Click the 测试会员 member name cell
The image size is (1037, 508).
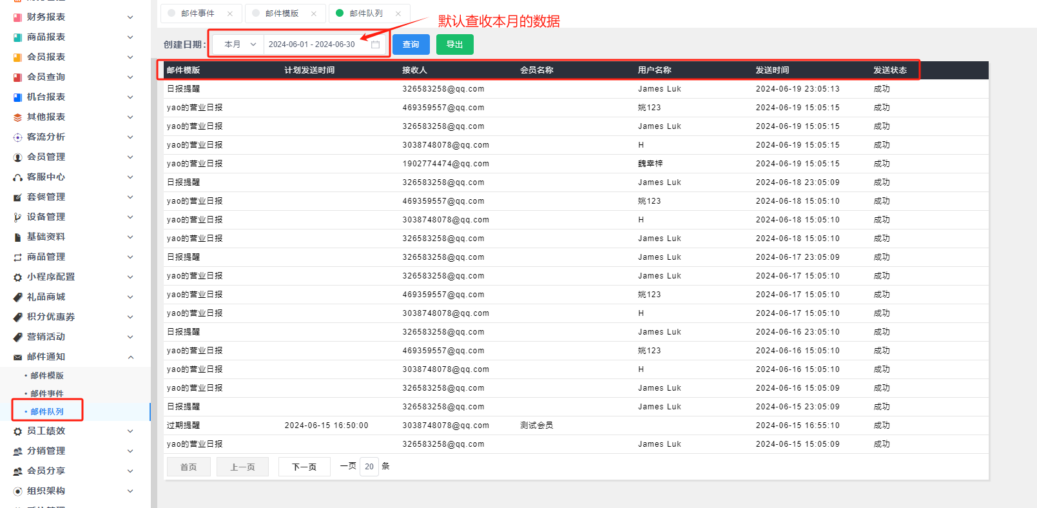click(537, 425)
